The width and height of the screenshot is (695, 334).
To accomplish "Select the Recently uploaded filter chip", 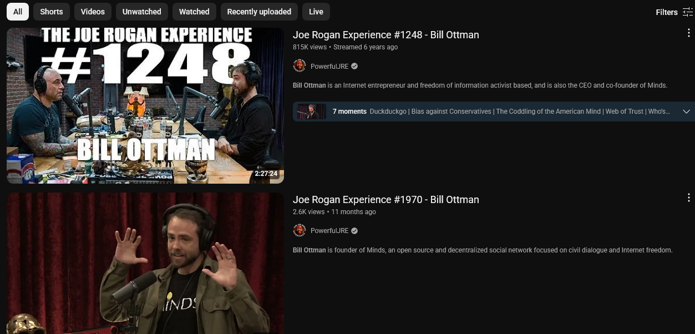I will [259, 12].
